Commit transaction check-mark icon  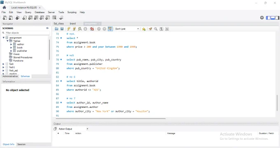coord(99,29)
